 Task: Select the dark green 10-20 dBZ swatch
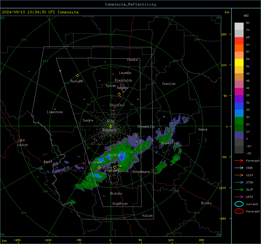[239, 128]
